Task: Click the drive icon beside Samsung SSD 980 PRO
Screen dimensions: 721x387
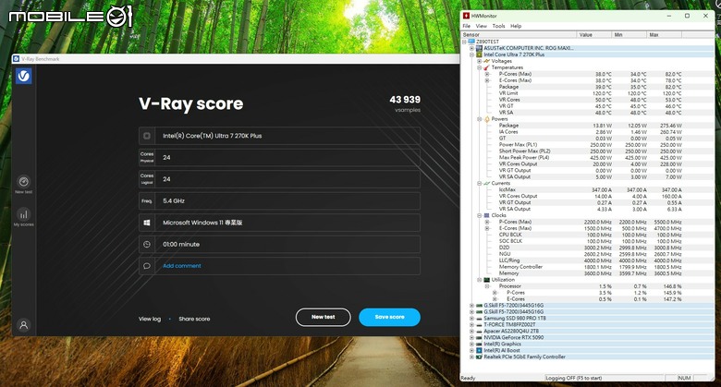Action: pos(479,318)
